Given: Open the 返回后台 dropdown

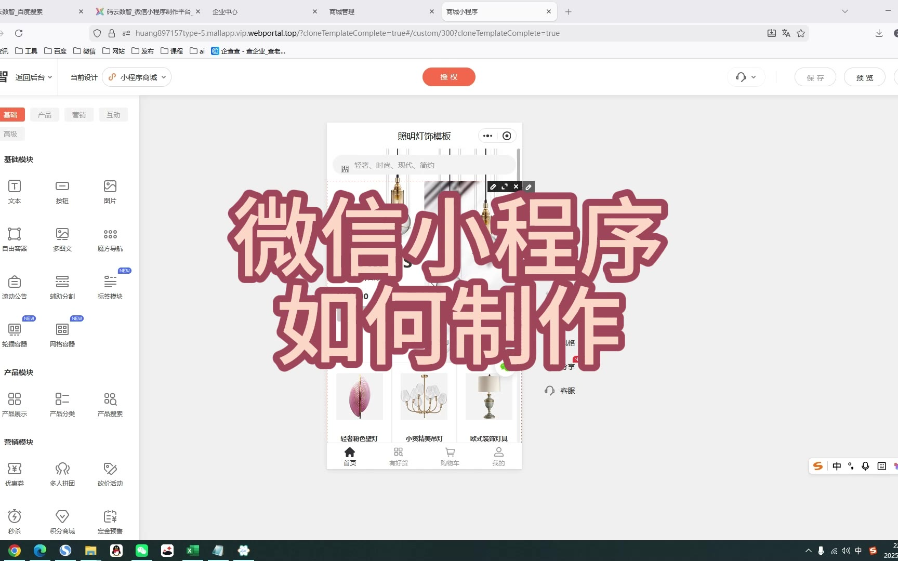Looking at the screenshot, I should tap(34, 77).
